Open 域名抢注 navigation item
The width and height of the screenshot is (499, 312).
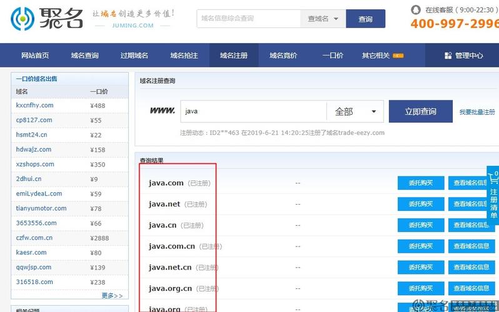point(184,56)
